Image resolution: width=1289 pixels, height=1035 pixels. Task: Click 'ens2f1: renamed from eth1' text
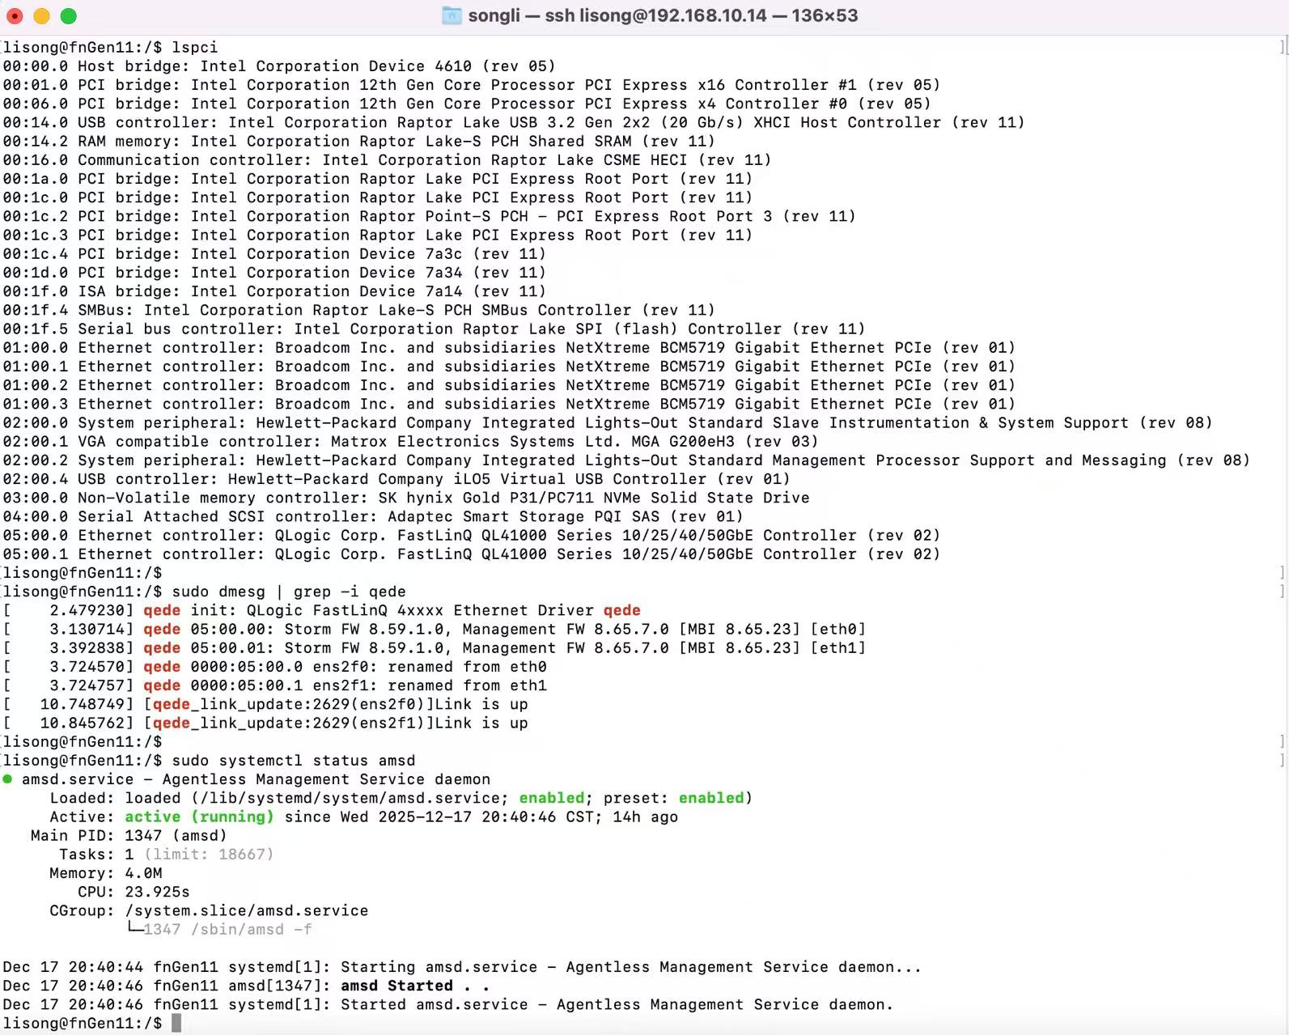[x=430, y=685]
